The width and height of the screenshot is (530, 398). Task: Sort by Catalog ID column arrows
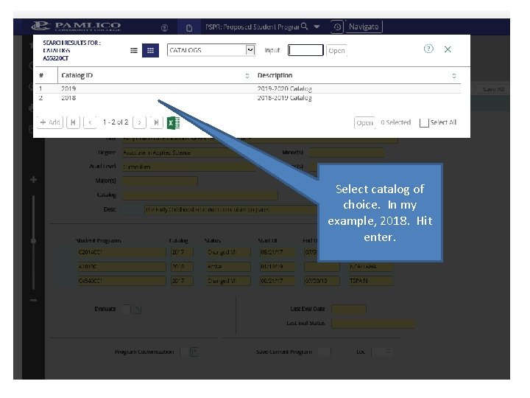tap(247, 76)
